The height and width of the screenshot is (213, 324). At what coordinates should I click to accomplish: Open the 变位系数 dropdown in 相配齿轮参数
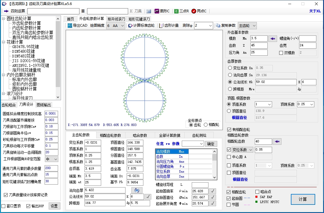[x=242, y=150]
